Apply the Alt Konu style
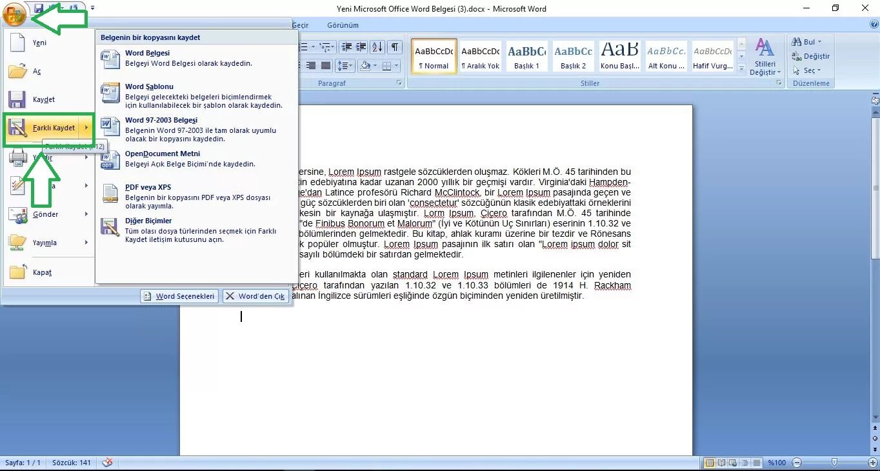The image size is (880, 471). pyautogui.click(x=666, y=55)
